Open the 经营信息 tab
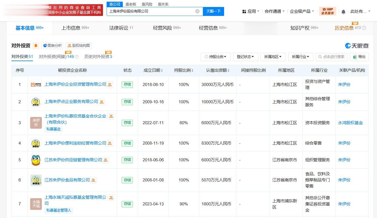The height and width of the screenshot is (218, 377). tap(213, 28)
